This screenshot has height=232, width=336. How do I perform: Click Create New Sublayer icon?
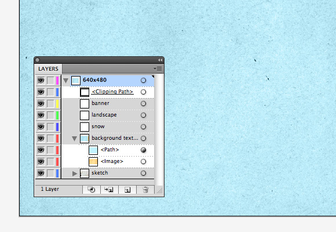(109, 190)
